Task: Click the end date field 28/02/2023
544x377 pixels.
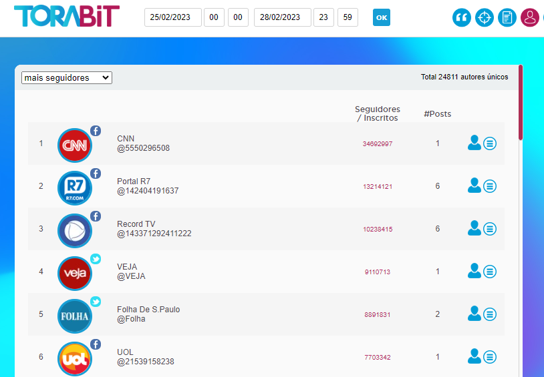Action: point(283,17)
